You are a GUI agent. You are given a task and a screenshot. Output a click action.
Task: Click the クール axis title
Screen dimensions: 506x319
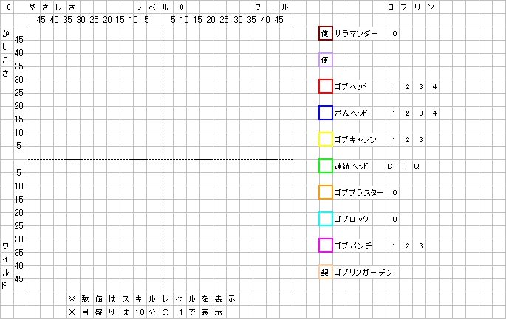(271, 7)
